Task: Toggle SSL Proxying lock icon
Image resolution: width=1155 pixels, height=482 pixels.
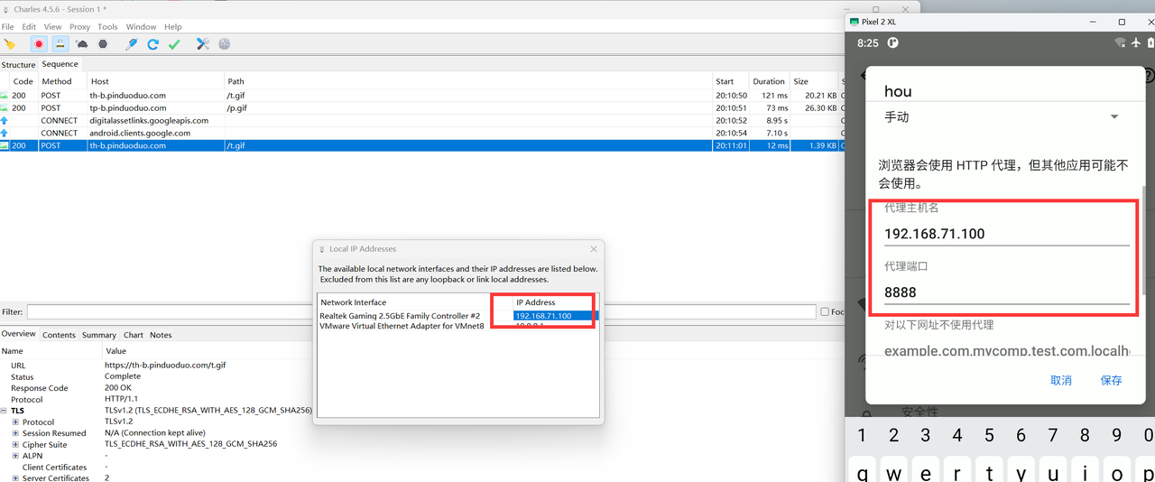Action: pyautogui.click(x=60, y=43)
